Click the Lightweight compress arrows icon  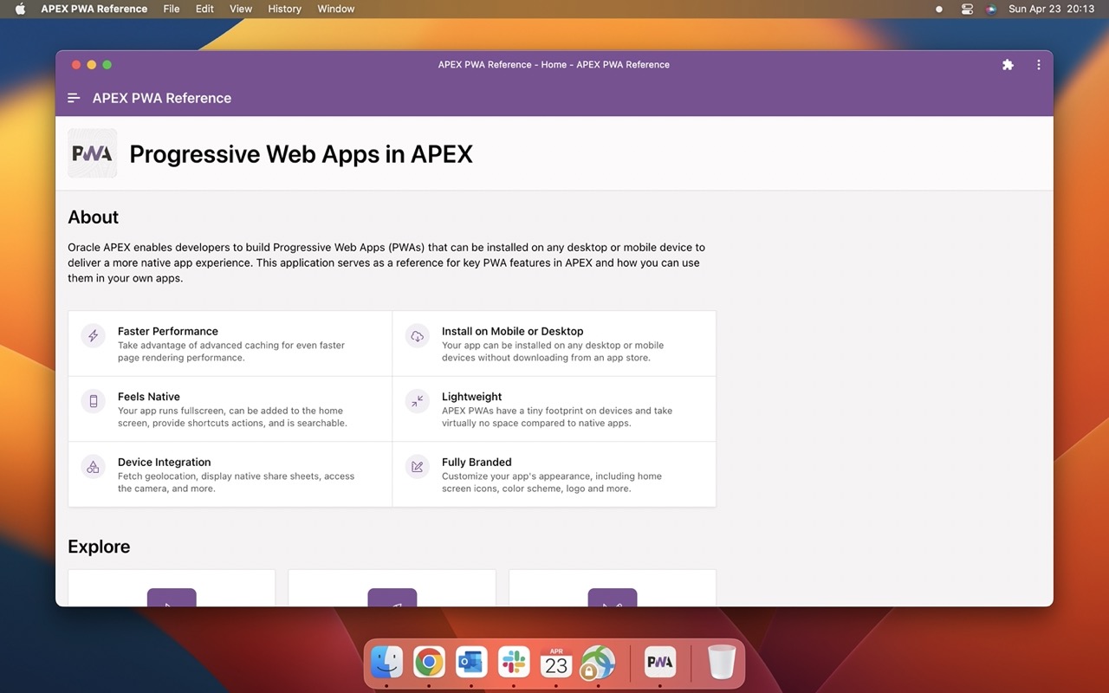tap(418, 401)
